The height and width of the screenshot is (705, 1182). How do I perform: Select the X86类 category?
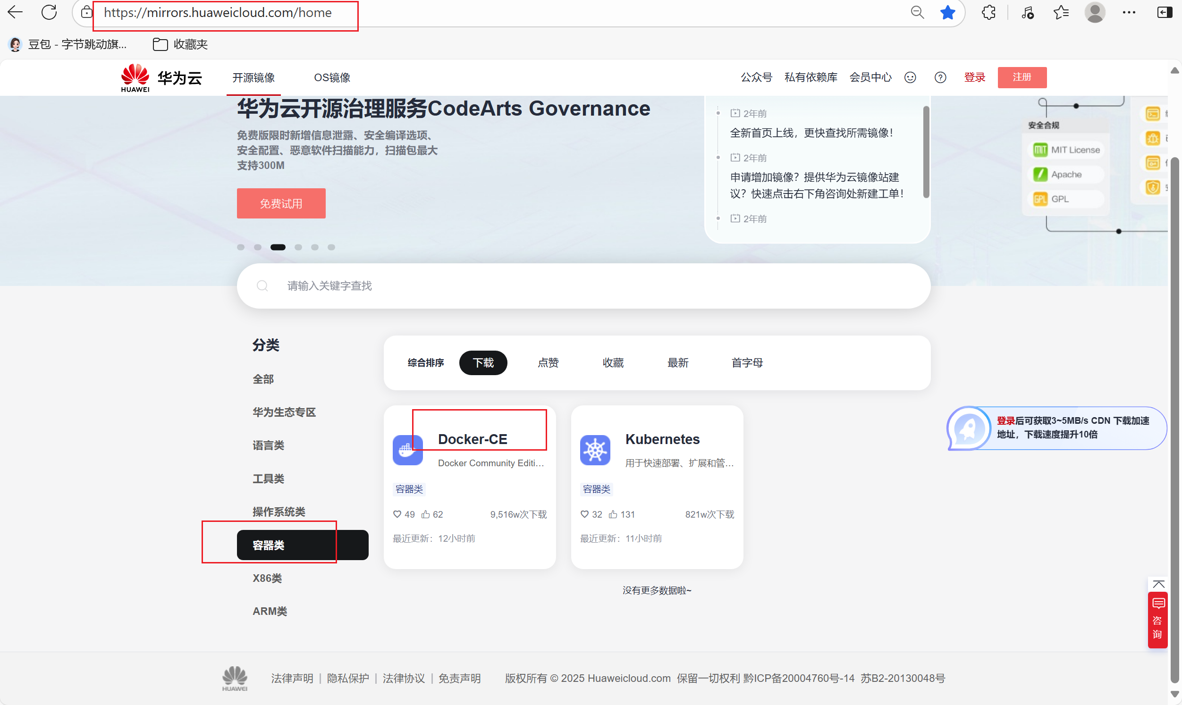pos(267,578)
